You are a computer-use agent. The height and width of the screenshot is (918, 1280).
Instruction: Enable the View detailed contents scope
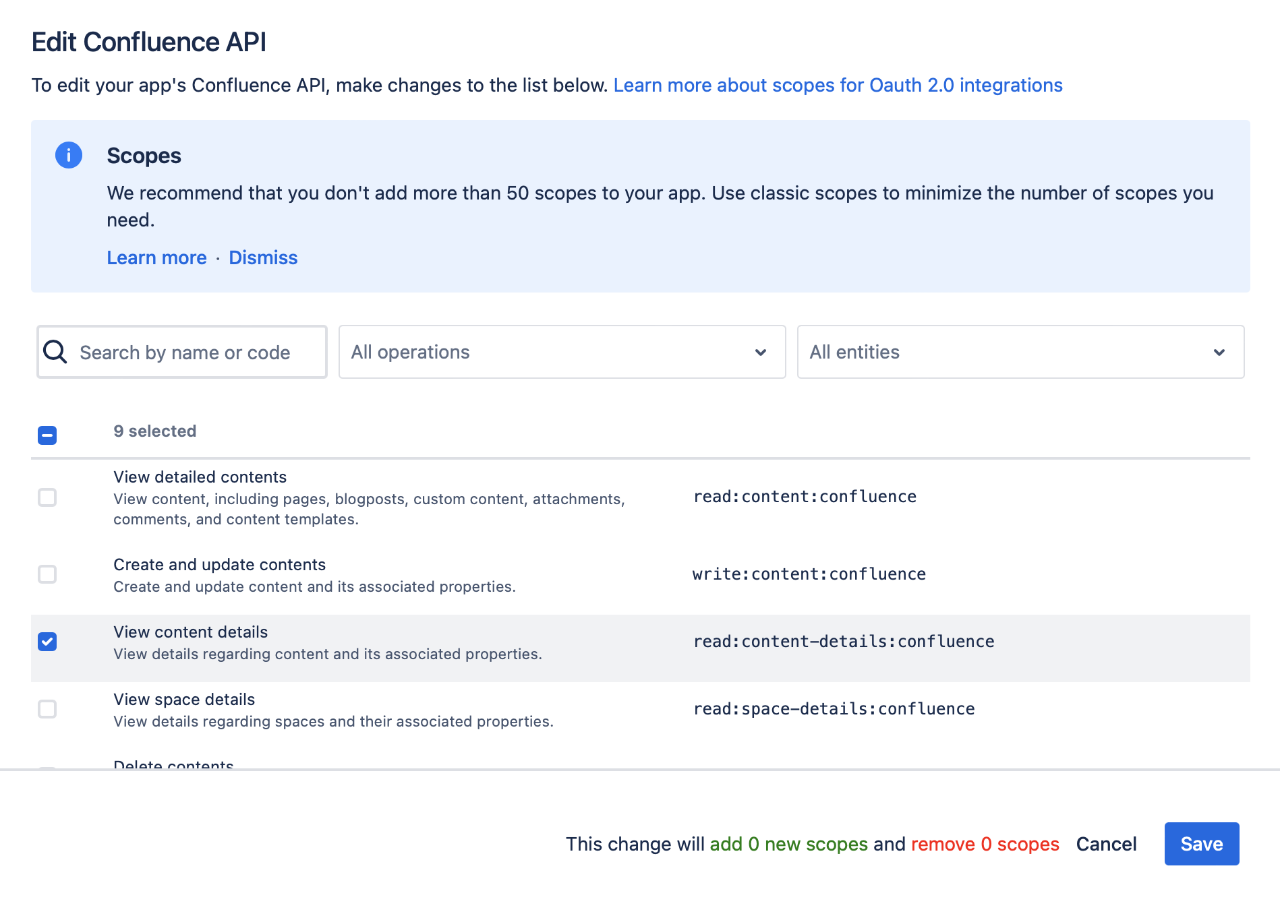click(47, 498)
